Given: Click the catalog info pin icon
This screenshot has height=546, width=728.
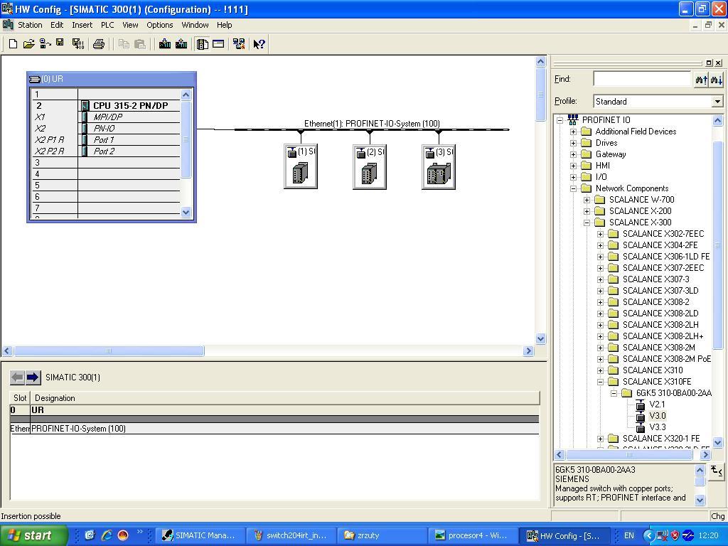Looking at the screenshot, I should (717, 471).
